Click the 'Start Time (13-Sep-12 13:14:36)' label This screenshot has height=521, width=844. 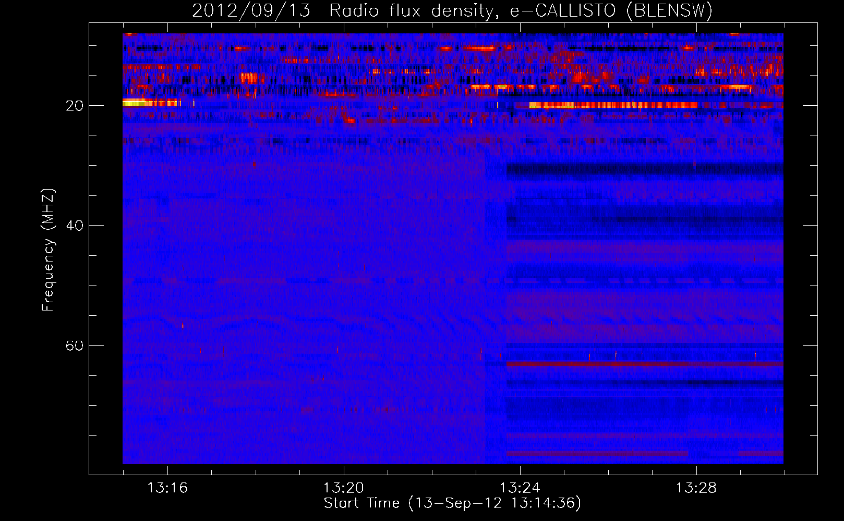click(x=452, y=503)
